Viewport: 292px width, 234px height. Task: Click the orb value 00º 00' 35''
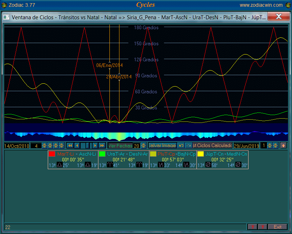pos(73,160)
